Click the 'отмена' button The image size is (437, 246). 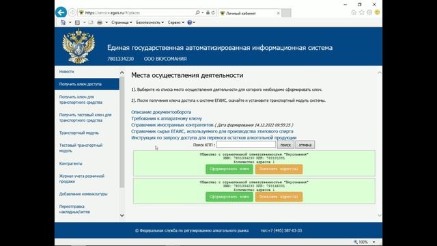tap(305, 145)
